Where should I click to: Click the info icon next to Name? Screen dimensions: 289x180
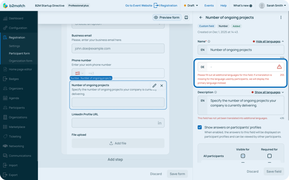coord(209,41)
